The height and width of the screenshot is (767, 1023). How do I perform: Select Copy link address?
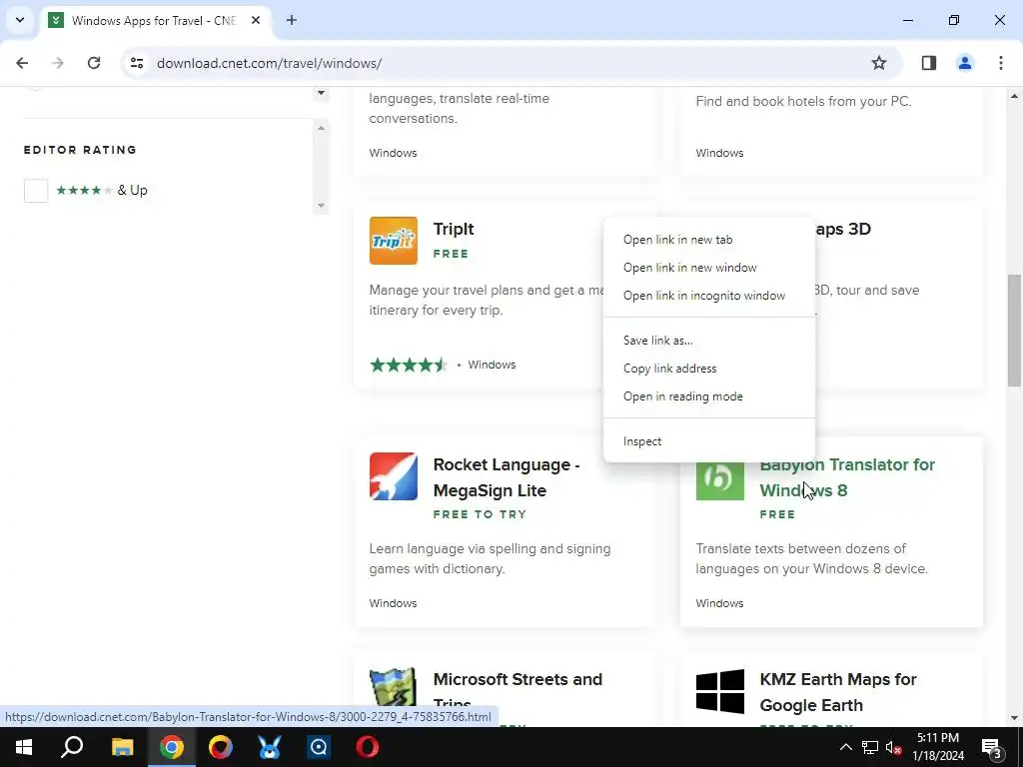709,369
